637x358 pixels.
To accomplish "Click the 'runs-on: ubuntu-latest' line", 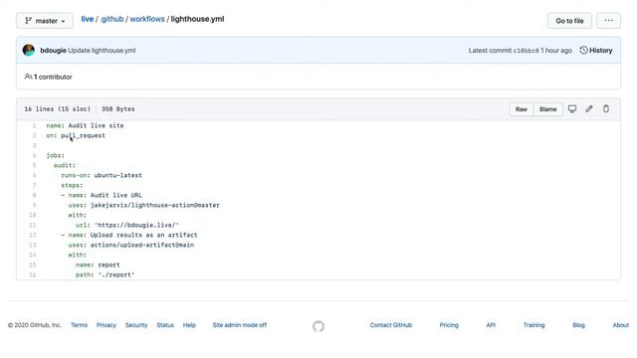I will (x=102, y=175).
